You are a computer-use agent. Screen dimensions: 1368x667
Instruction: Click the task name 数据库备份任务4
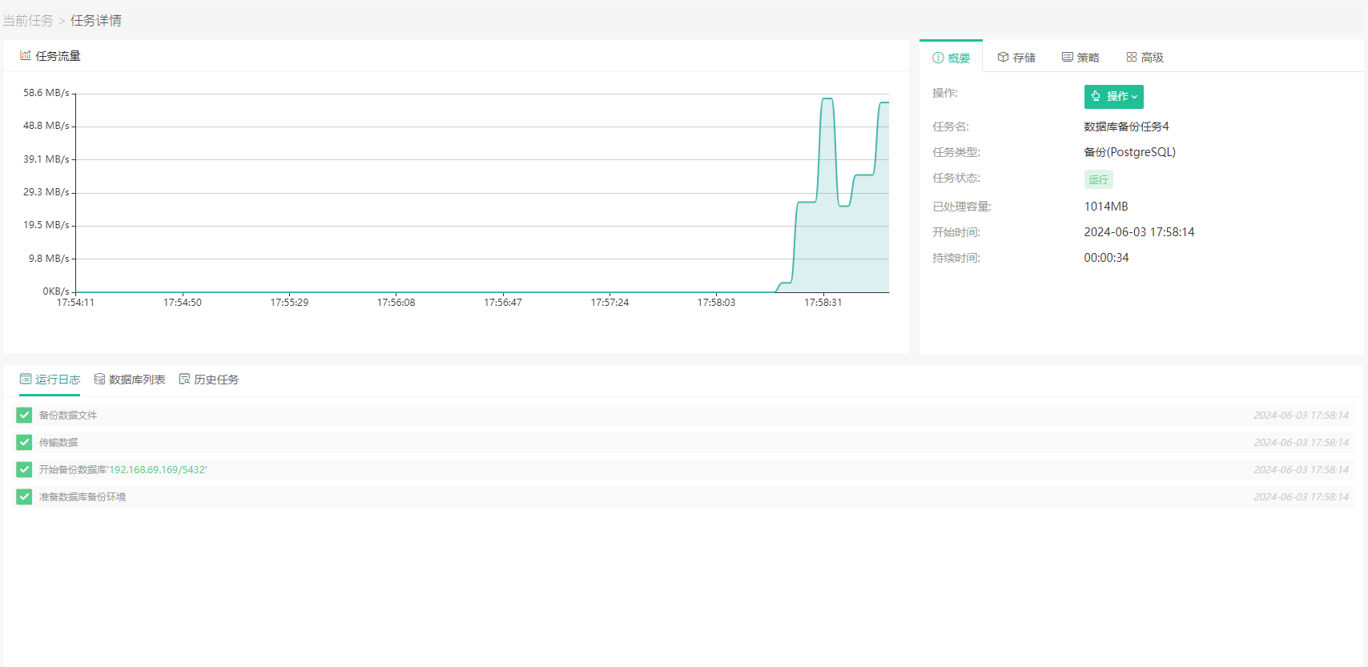1126,127
